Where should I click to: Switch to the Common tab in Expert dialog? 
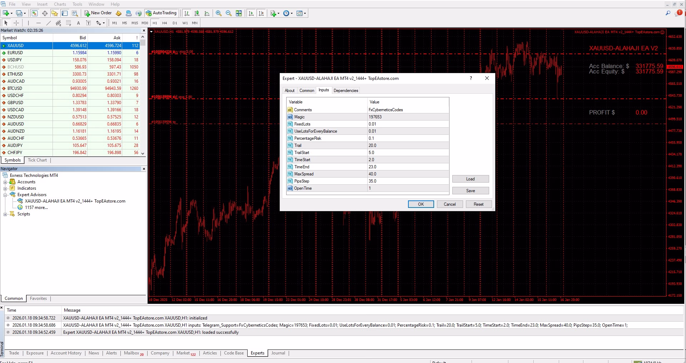307,91
